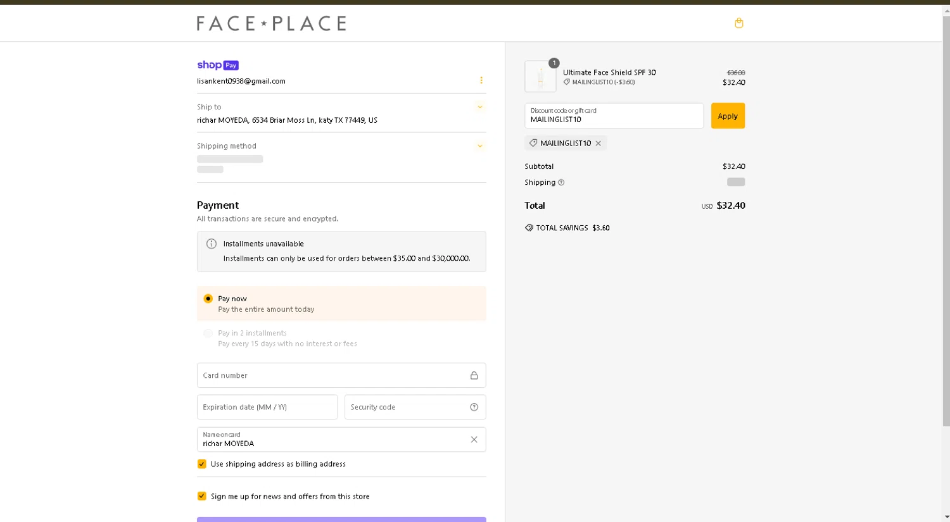Screen dimensions: 950x522
Task: Expand the Ship to section
Action: (480, 107)
